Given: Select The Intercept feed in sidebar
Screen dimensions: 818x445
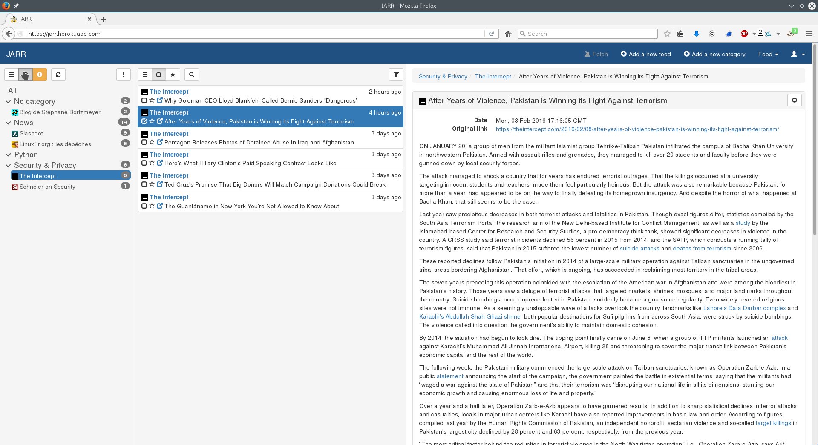Looking at the screenshot, I should [x=70, y=175].
